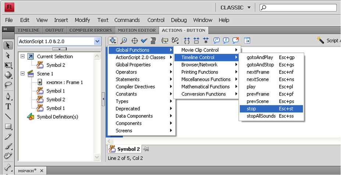Choose gotoAndPlay menu entry
This screenshot has height=175, width=341.
tap(271, 57)
